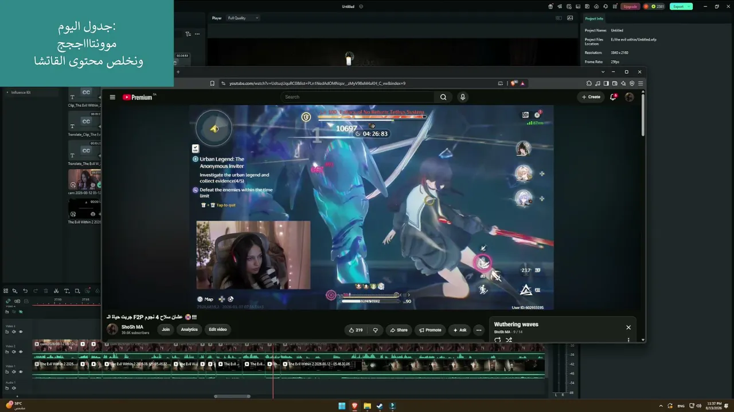This screenshot has width=734, height=412.
Task: Like the video showing 219 likes
Action: (x=356, y=330)
